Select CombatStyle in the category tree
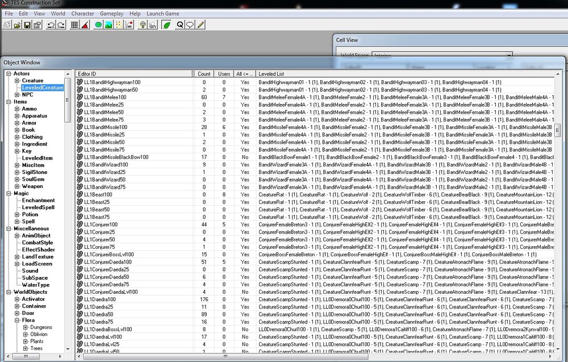The image size is (568, 362). [37, 243]
